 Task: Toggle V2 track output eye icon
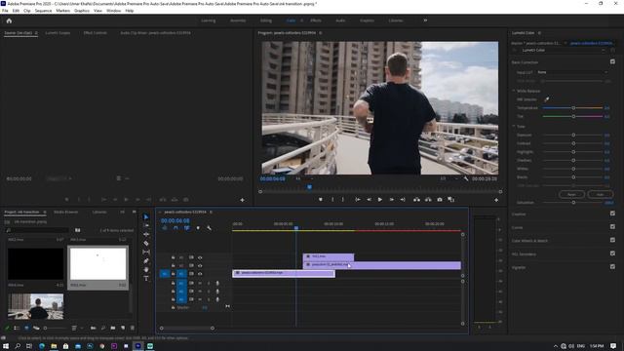(200, 265)
